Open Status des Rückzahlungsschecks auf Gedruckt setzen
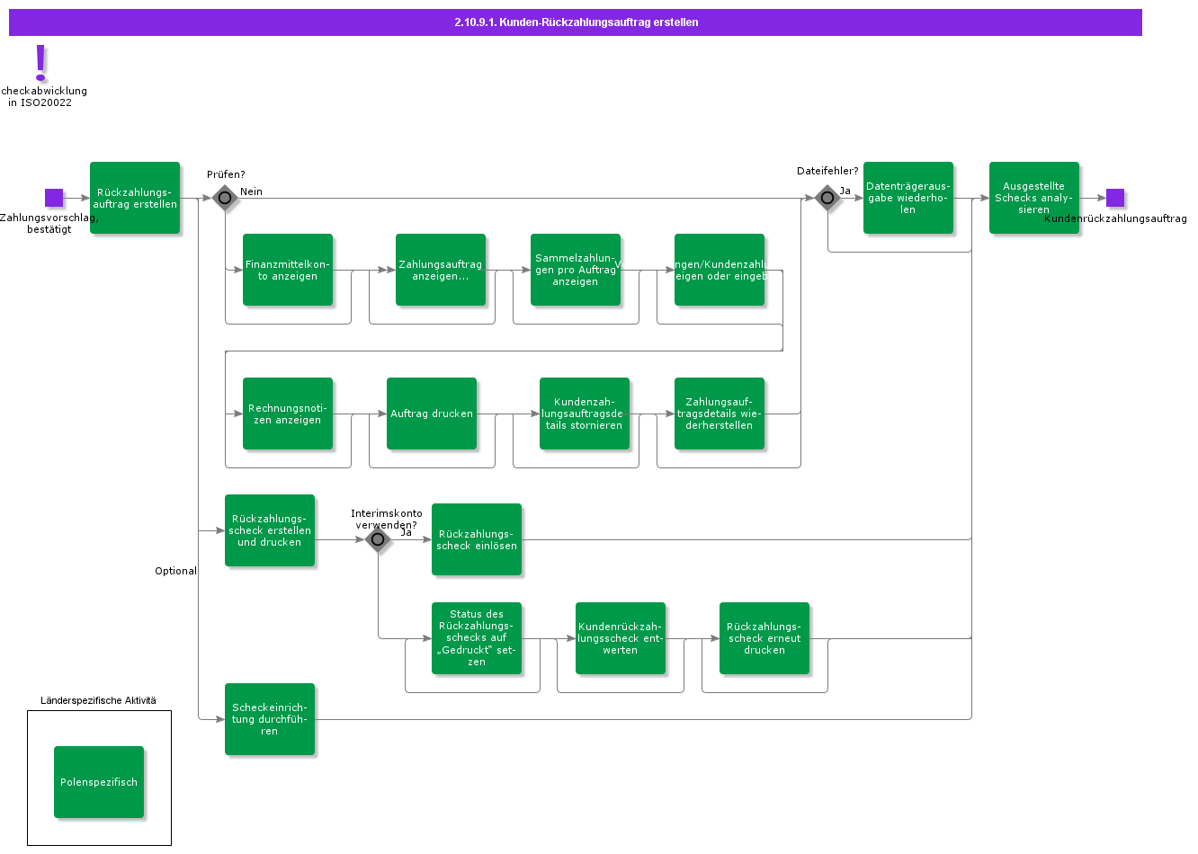The image size is (1198, 854). [x=477, y=638]
